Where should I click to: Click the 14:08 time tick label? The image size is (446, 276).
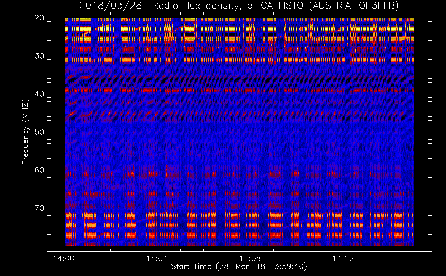(250, 259)
